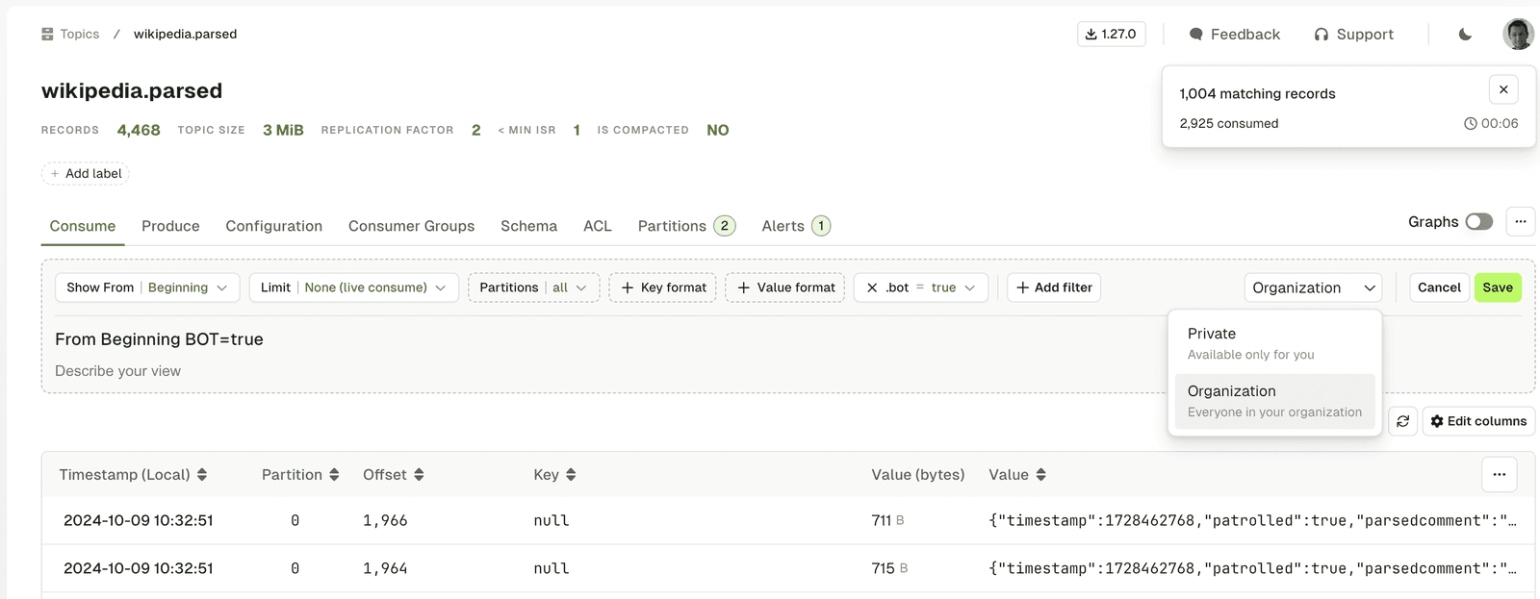
Task: Open table options three-dot menu
Action: point(1499,474)
